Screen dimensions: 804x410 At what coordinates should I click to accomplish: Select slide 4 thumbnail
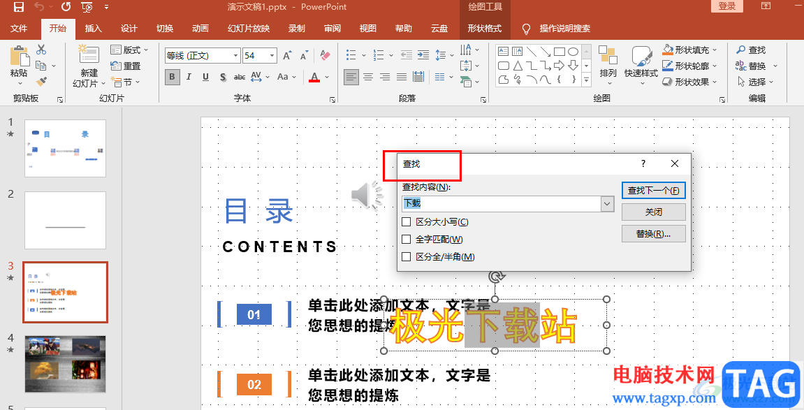(65, 364)
